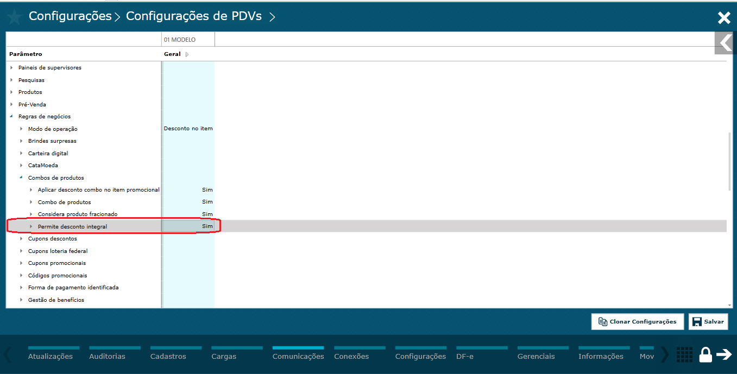Viewport: 737px width, 374px height.
Task: Click Sim value for Permite desconto integral
Action: 207,226
